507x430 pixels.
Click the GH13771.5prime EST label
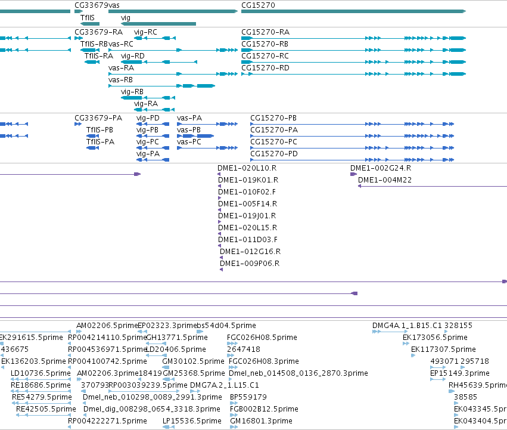tap(177, 338)
